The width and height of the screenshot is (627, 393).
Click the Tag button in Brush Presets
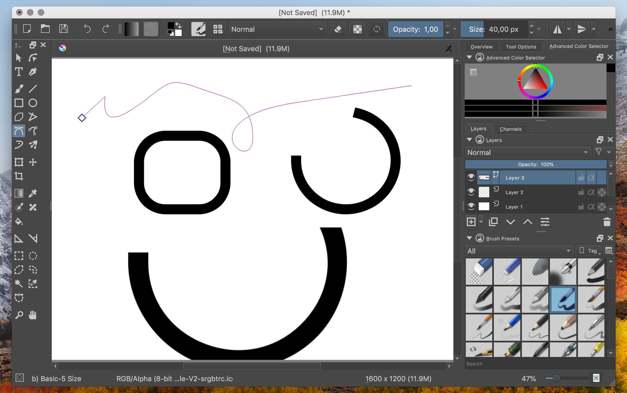[589, 251]
